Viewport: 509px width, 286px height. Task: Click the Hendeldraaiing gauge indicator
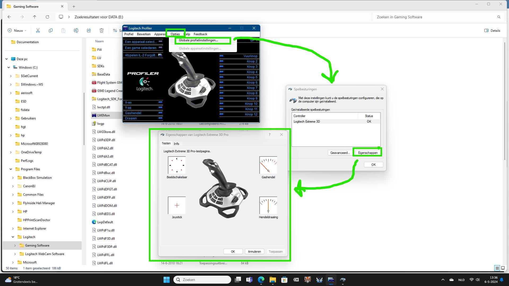pos(268,205)
